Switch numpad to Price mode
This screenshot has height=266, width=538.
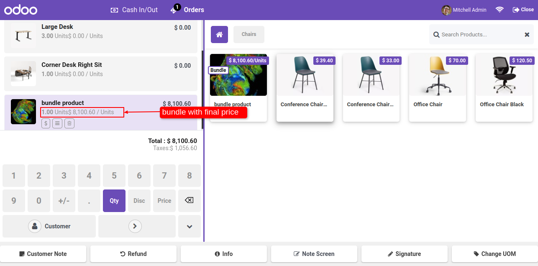point(164,201)
